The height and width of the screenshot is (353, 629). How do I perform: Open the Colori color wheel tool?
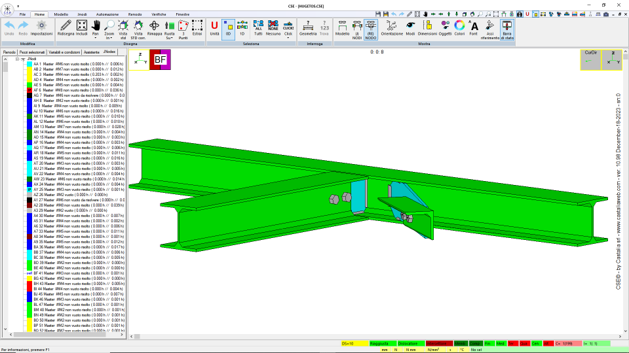pos(459,29)
